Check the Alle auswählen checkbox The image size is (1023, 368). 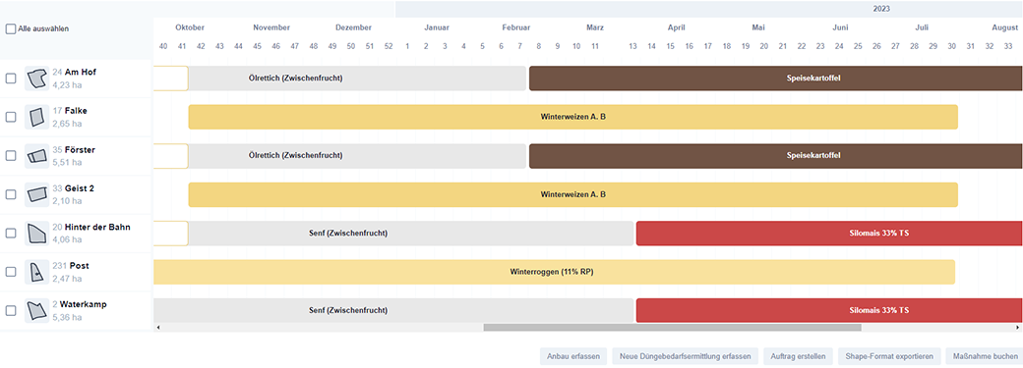(x=11, y=28)
